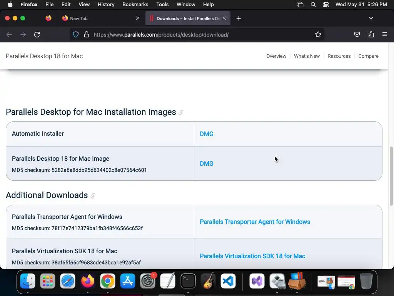
Task: Open the Parallels installer box Dock icon
Action: (297, 281)
